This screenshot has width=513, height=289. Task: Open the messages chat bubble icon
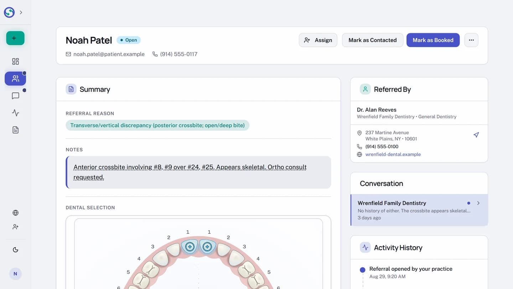[x=15, y=96]
